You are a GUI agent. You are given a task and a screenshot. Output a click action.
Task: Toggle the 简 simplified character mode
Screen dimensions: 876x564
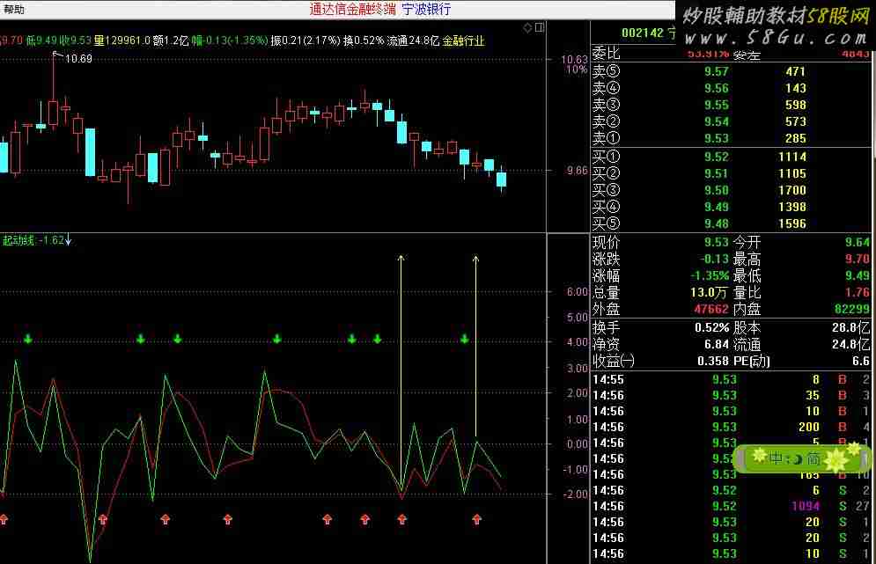click(813, 458)
